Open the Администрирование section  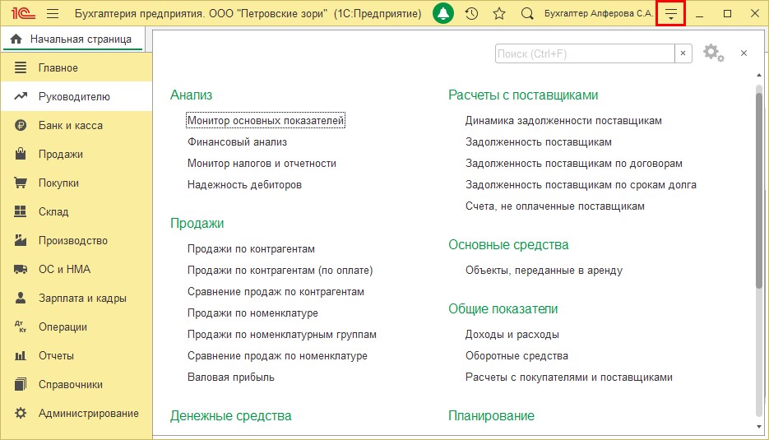click(88, 414)
